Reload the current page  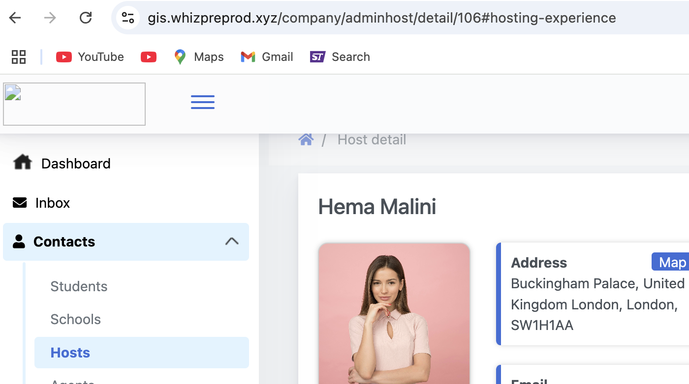(86, 18)
